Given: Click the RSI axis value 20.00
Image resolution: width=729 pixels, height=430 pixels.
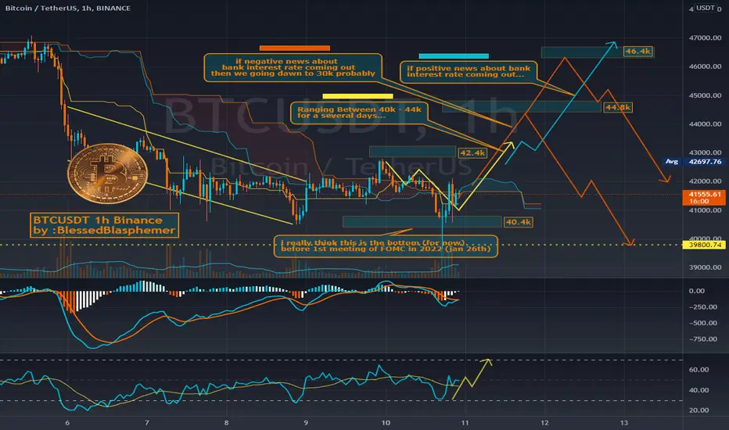Looking at the screenshot, I should pyautogui.click(x=698, y=410).
